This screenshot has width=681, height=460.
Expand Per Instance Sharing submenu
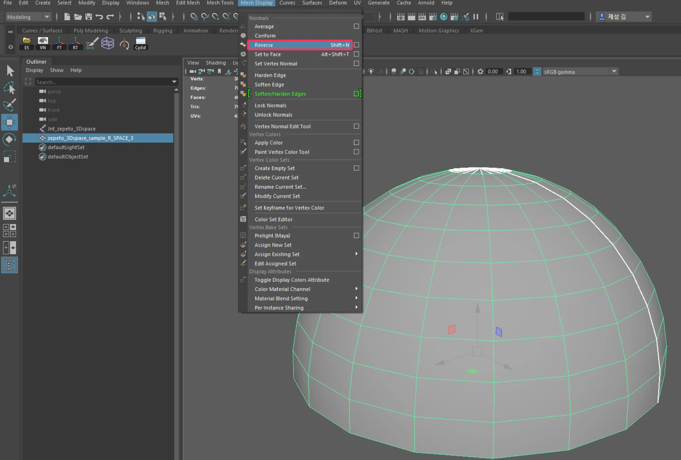tap(356, 307)
